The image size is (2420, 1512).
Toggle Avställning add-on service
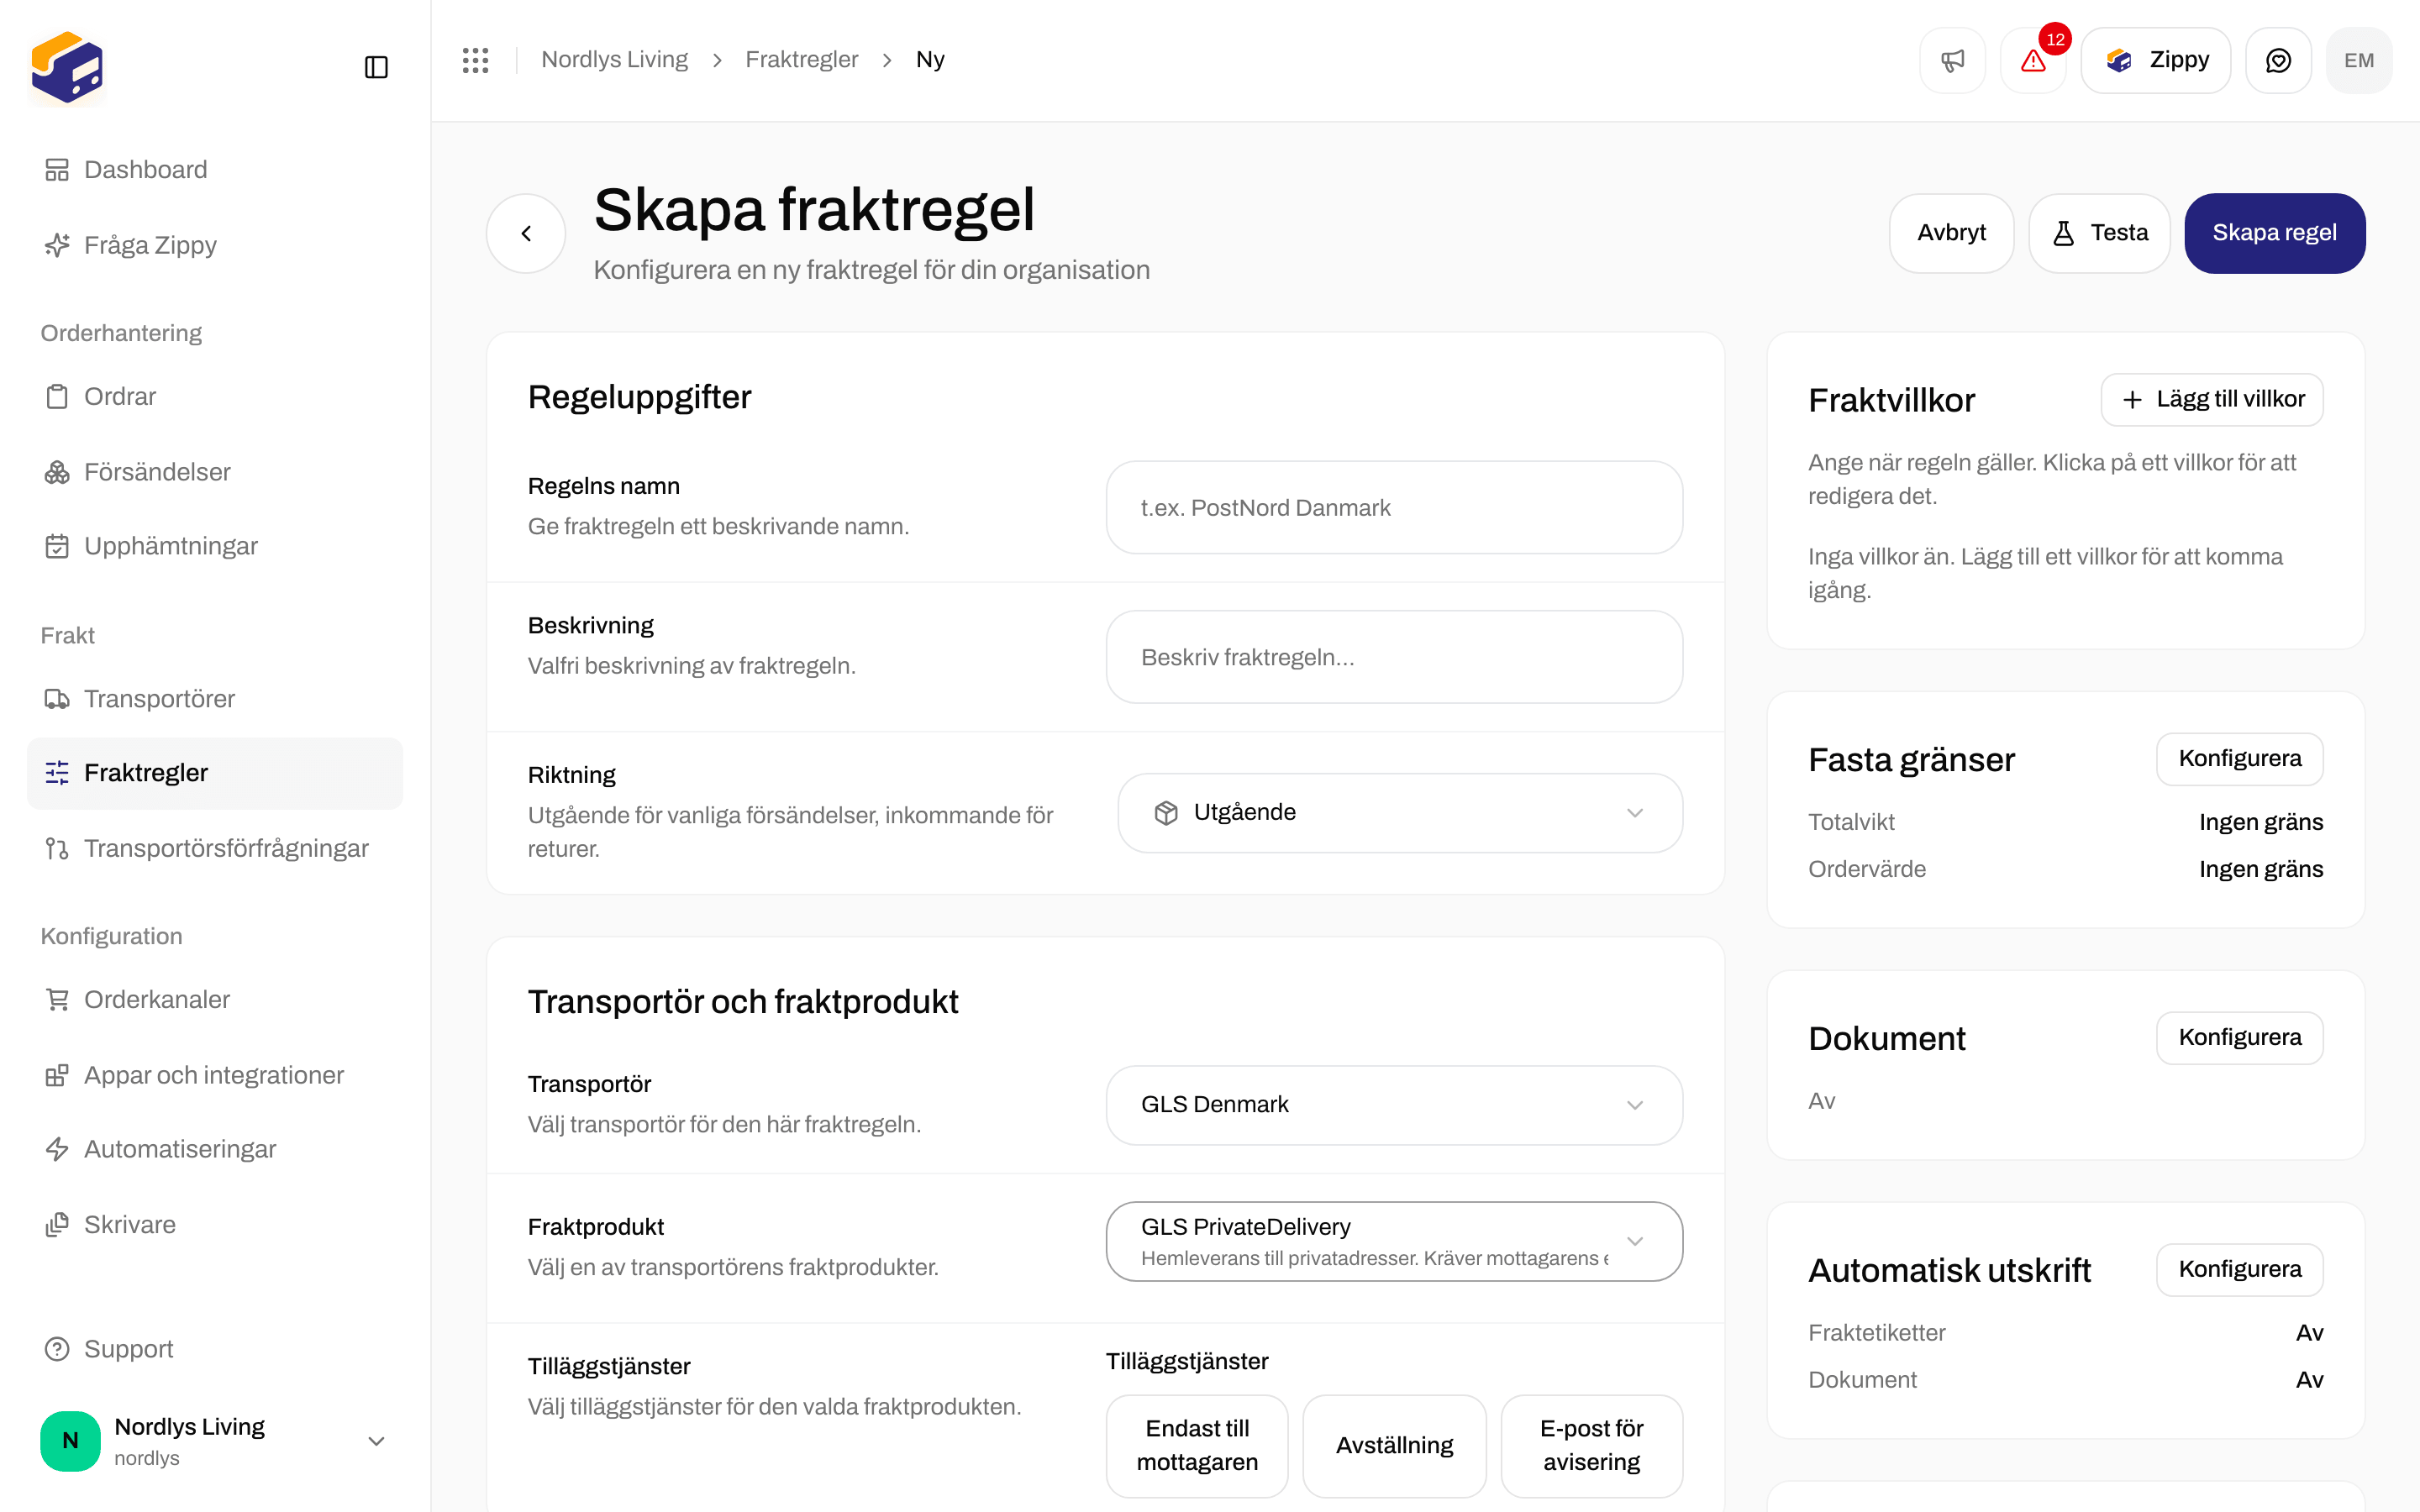pyautogui.click(x=1394, y=1445)
